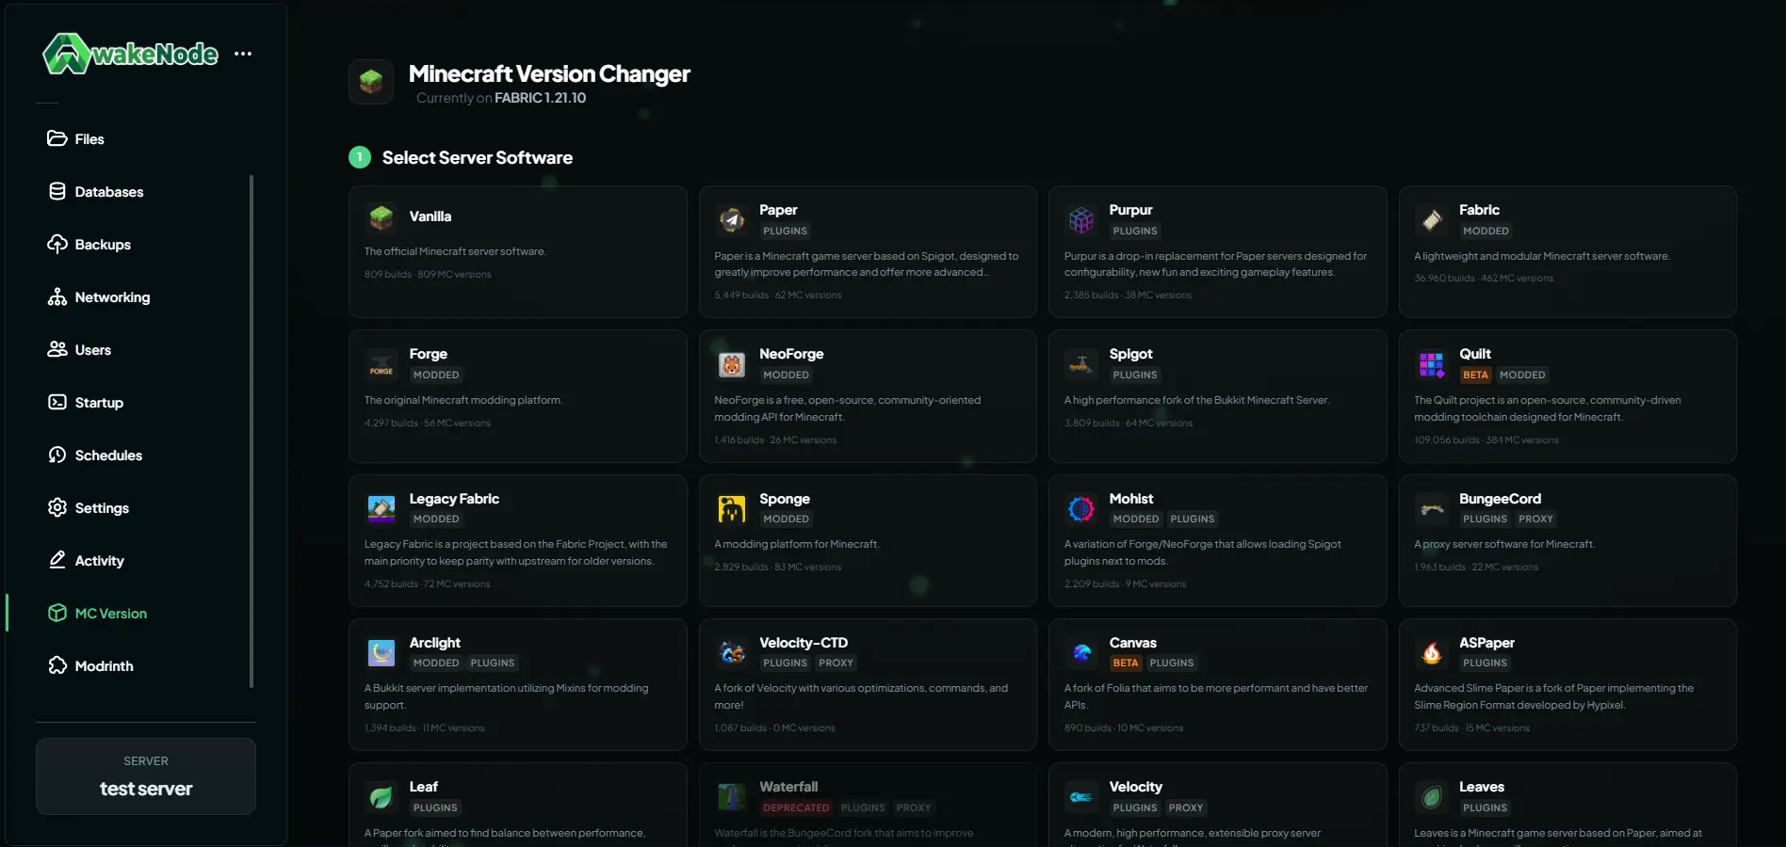1786x847 pixels.
Task: Select the BungeeCord proxy card
Action: [x=1567, y=540]
